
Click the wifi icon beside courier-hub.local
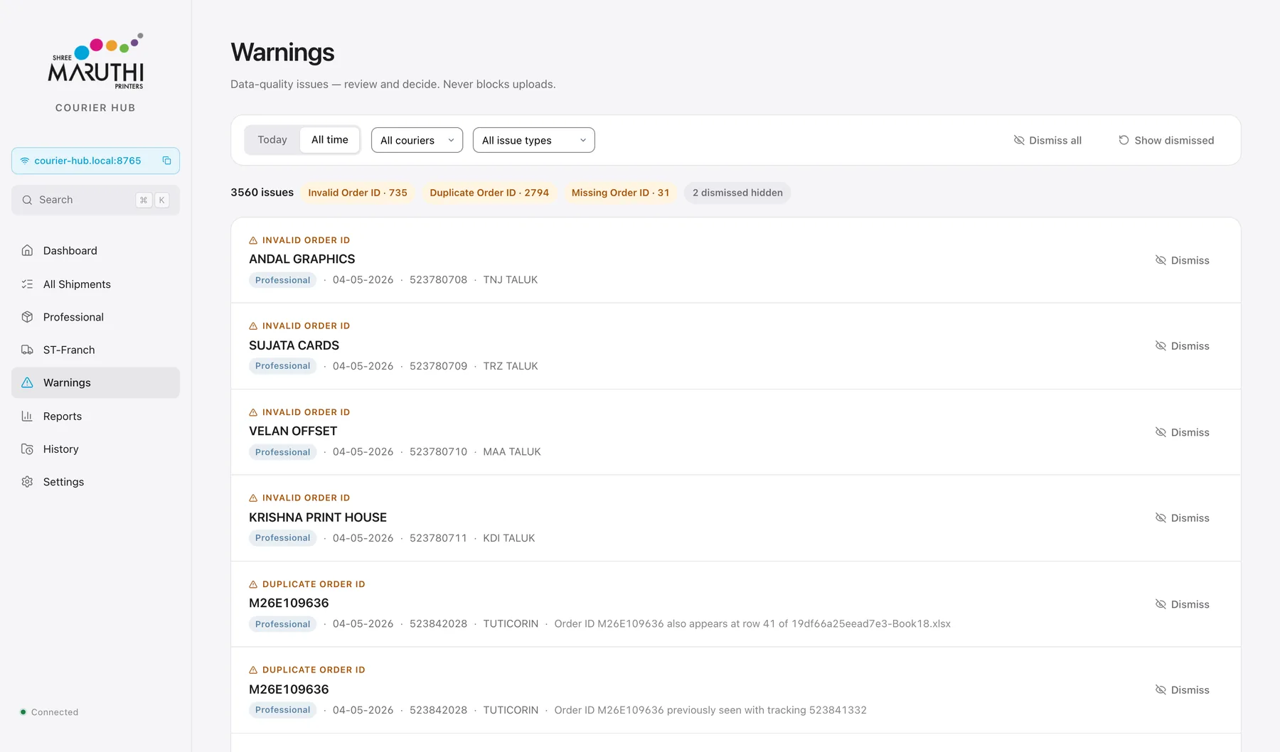(x=25, y=161)
